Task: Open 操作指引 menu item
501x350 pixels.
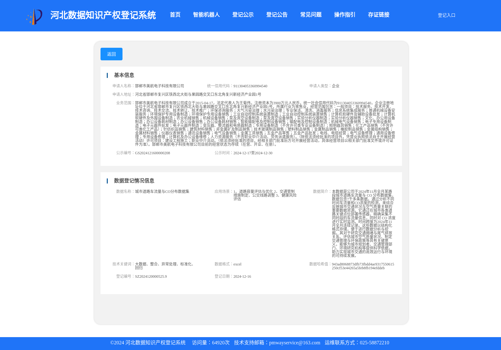Action: pyautogui.click(x=345, y=15)
